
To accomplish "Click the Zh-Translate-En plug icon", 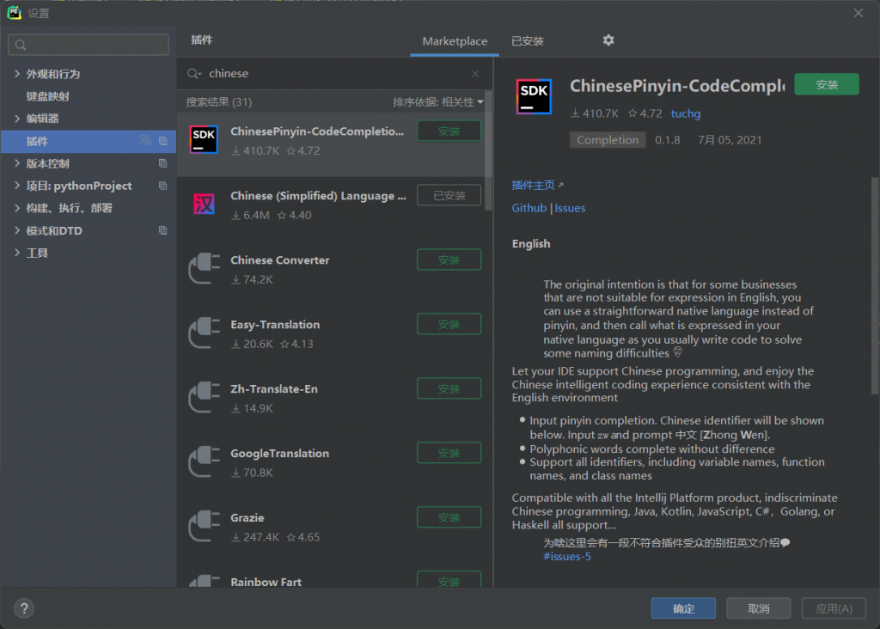I will 204,397.
